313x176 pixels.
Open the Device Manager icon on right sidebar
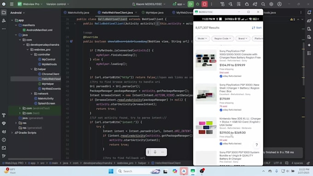(309, 28)
